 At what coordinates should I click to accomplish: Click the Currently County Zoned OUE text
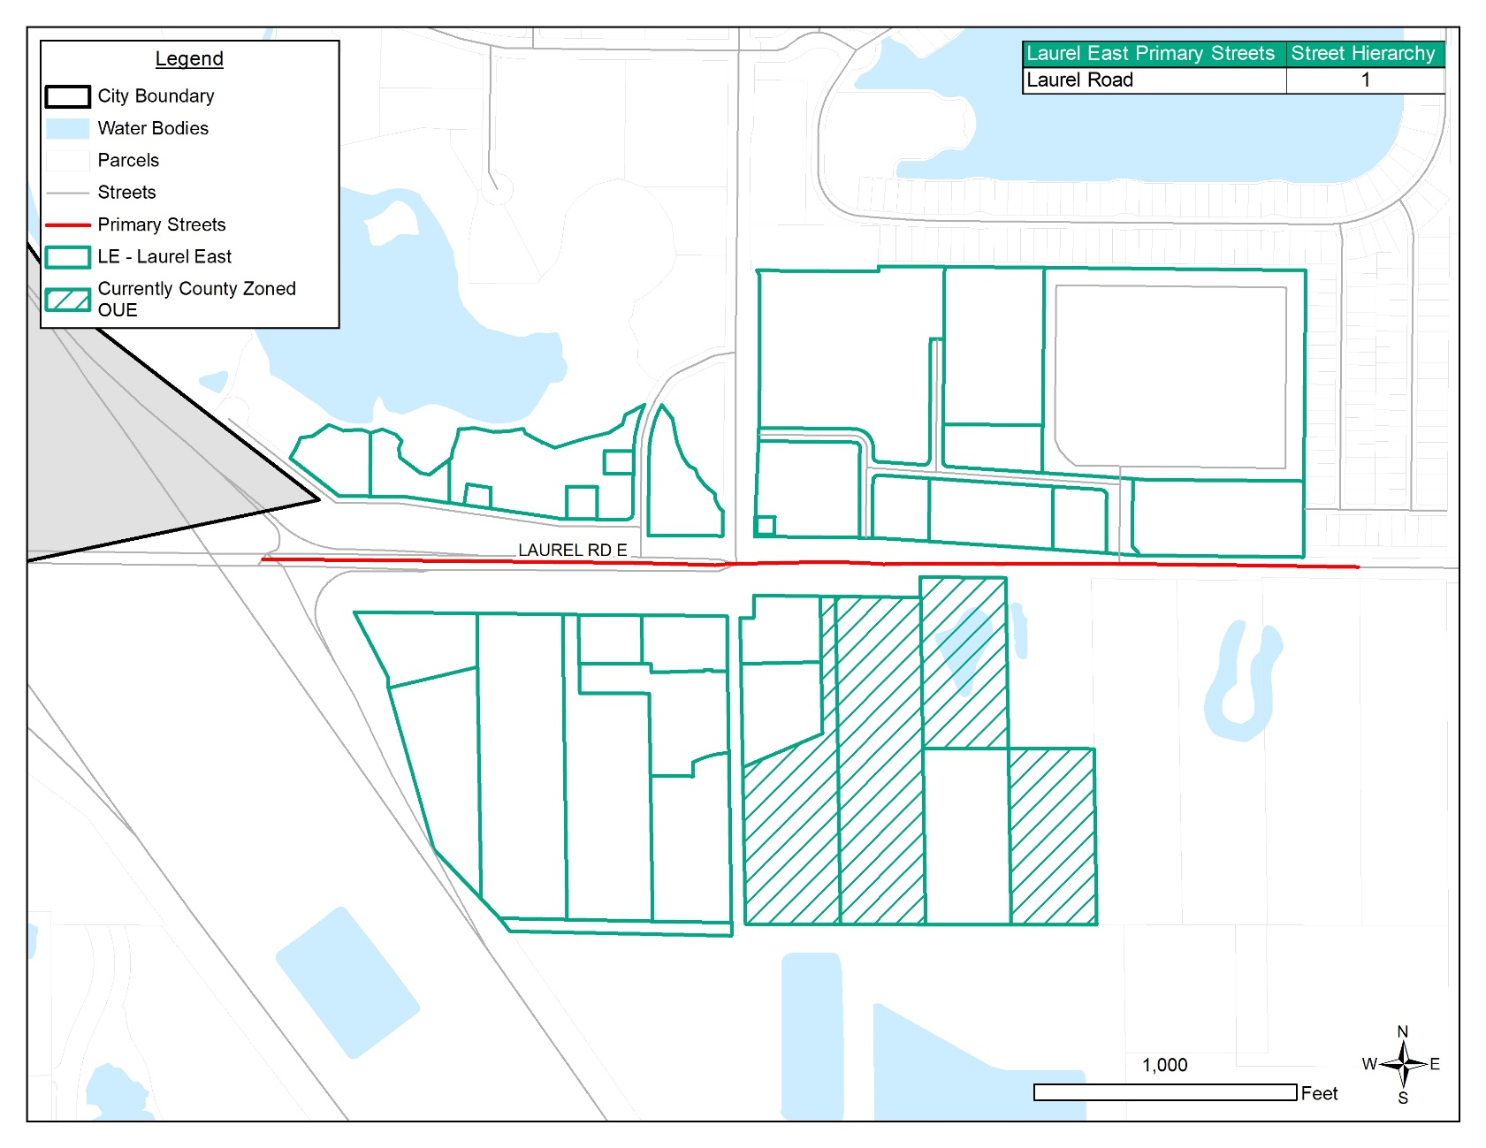196,299
